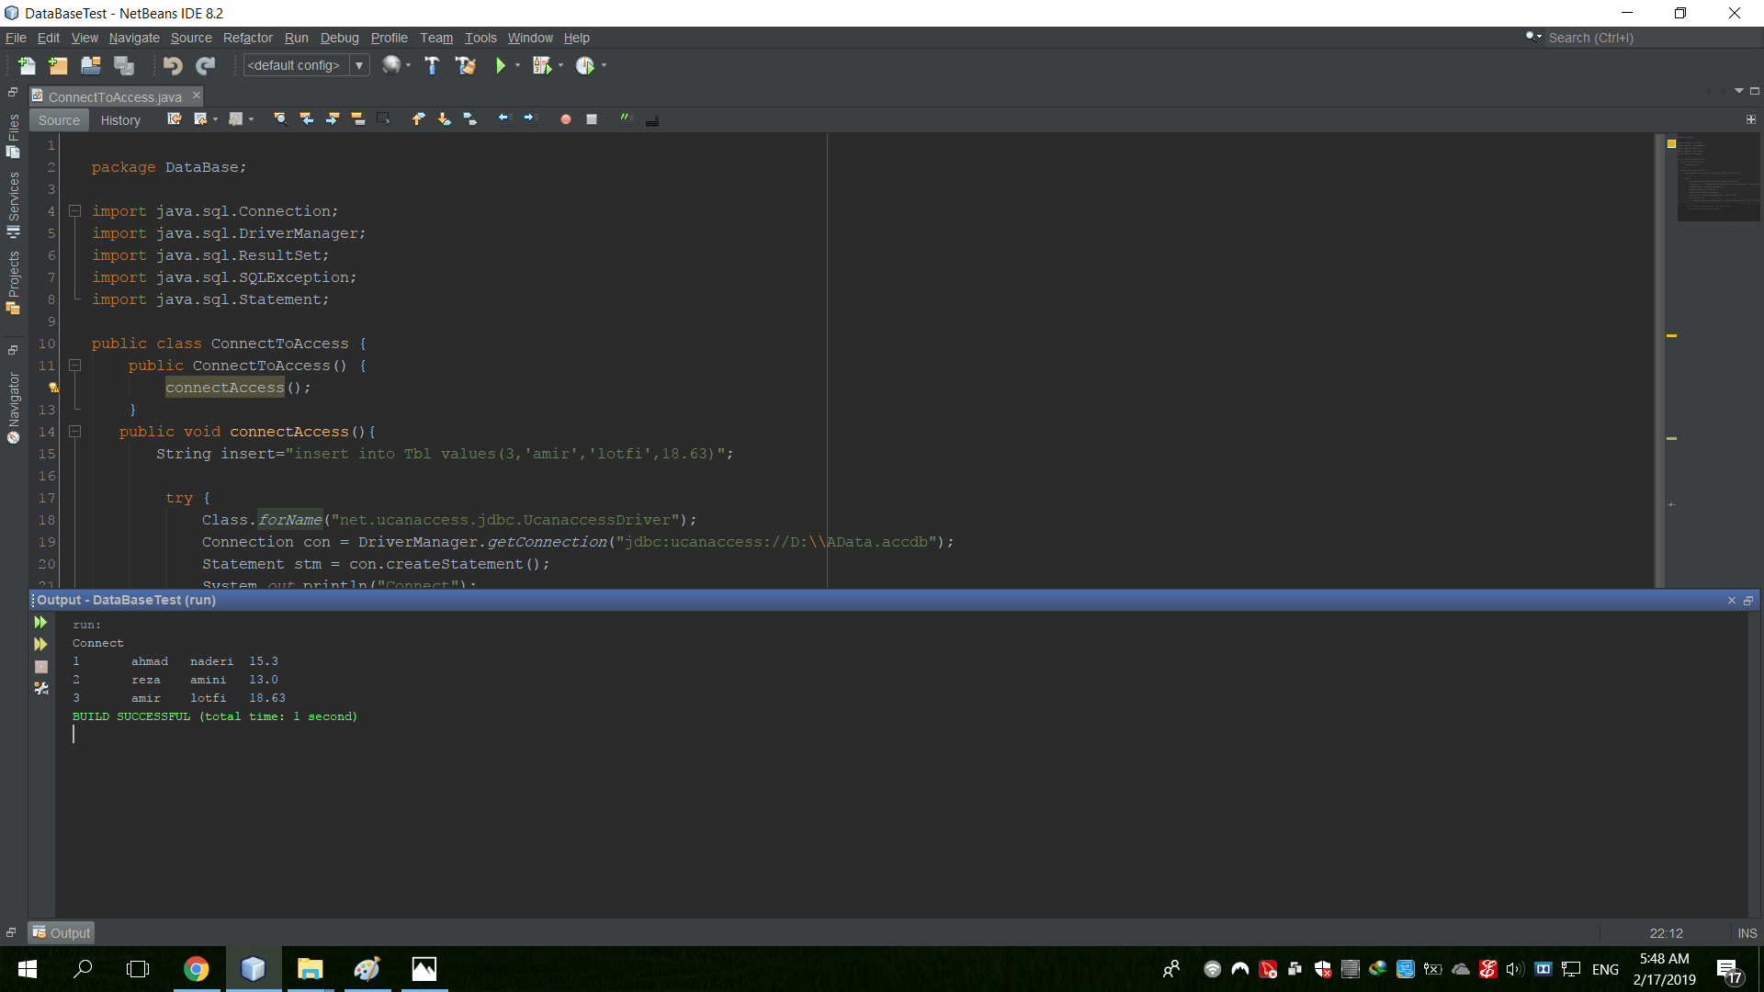
Task: Click the Undo icon in toolbar
Action: click(x=172, y=65)
